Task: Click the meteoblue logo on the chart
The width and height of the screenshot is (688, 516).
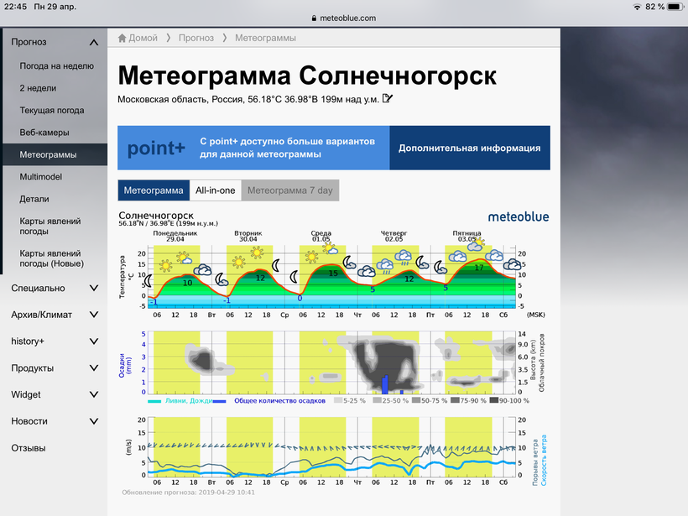Action: pyautogui.click(x=518, y=216)
